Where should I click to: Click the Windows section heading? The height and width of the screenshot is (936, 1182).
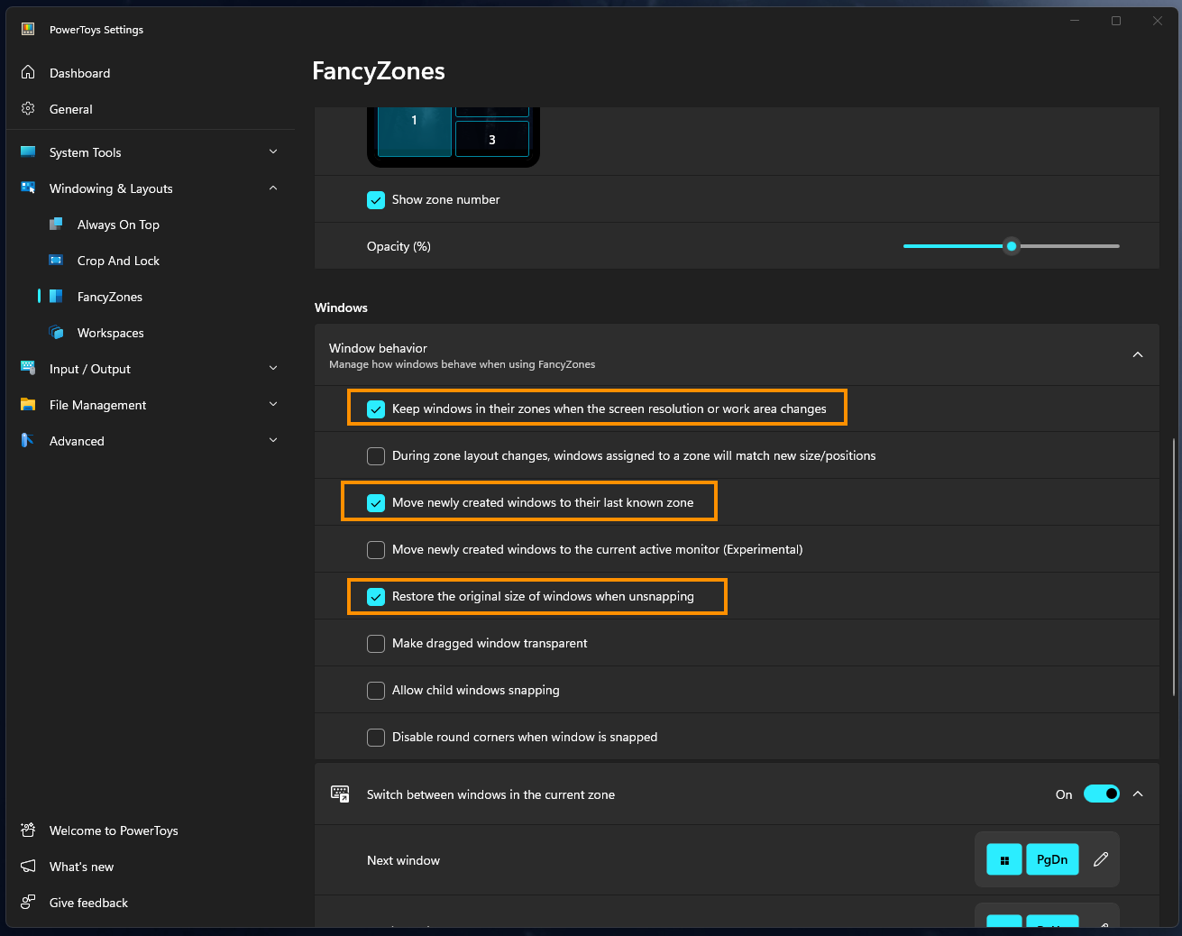coord(341,307)
